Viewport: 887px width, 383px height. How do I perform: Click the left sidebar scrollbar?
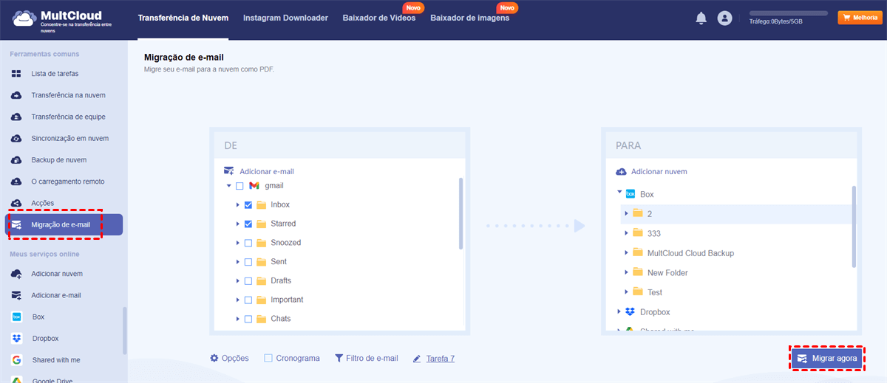pos(124,331)
